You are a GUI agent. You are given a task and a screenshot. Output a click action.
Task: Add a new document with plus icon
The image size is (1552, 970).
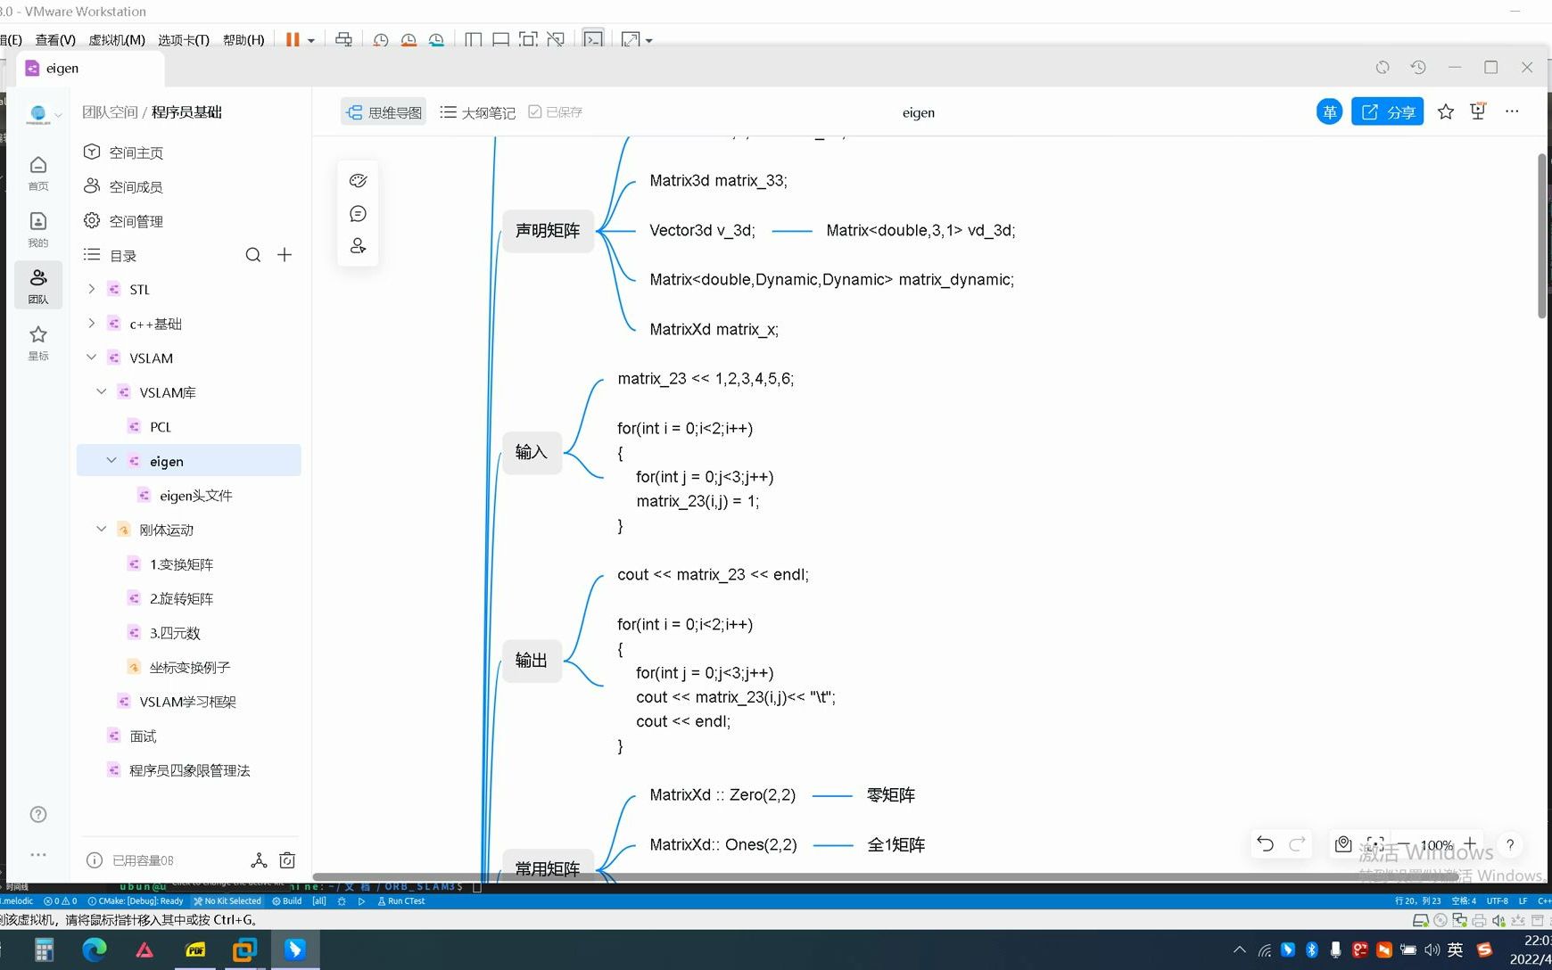(x=285, y=255)
